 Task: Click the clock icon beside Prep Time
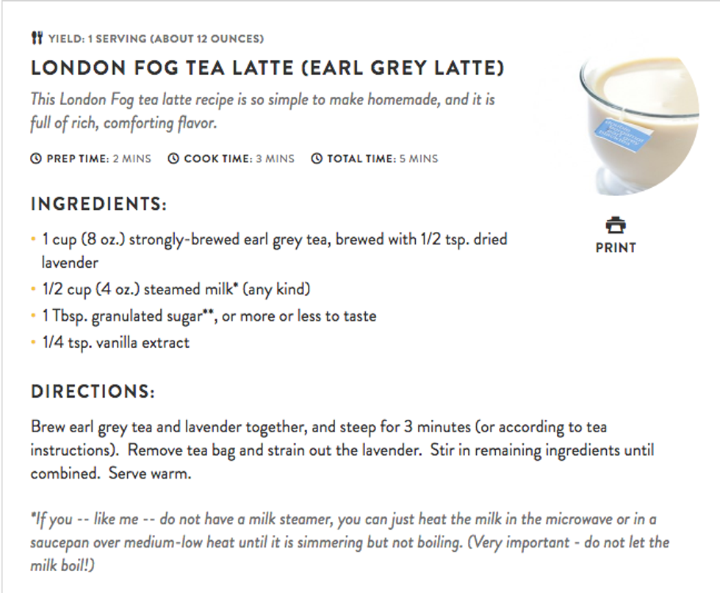pos(36,159)
